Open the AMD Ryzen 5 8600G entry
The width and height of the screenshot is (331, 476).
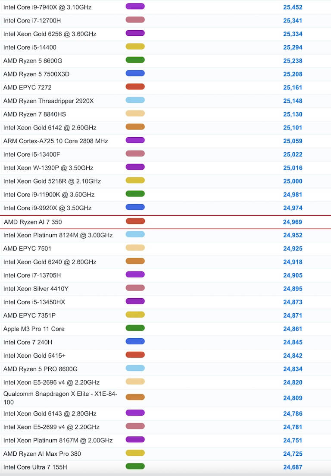click(33, 61)
